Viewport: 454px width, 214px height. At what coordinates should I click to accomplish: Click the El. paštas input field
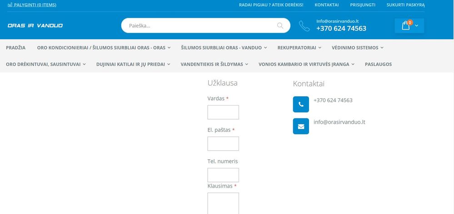tap(223, 143)
